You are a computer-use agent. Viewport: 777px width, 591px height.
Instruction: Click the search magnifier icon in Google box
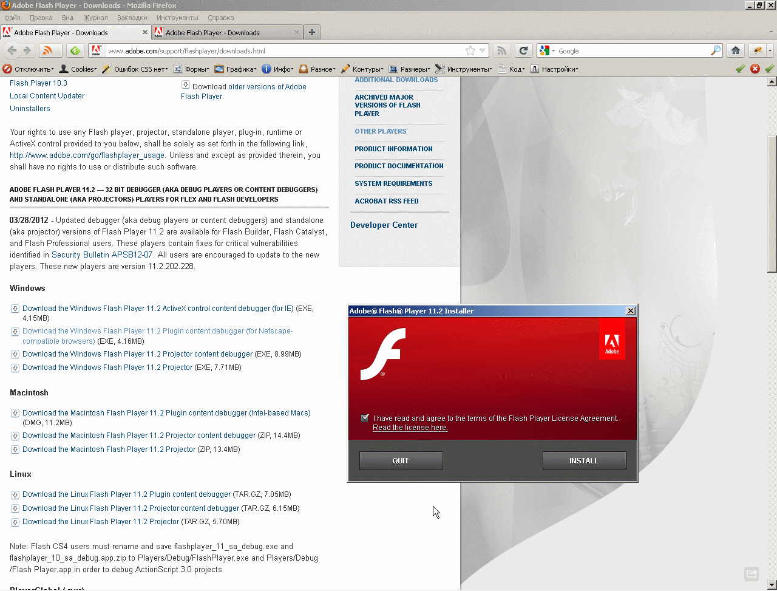pos(716,51)
